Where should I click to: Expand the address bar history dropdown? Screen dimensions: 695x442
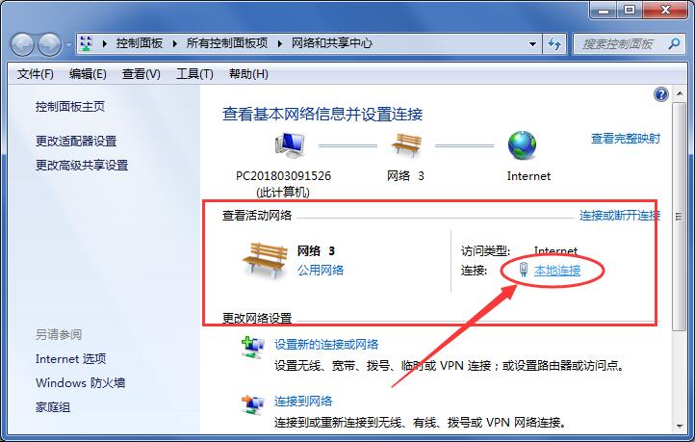tap(532, 43)
